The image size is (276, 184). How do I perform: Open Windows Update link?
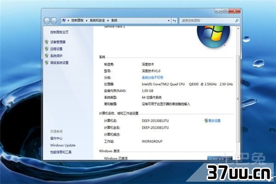[63, 145]
